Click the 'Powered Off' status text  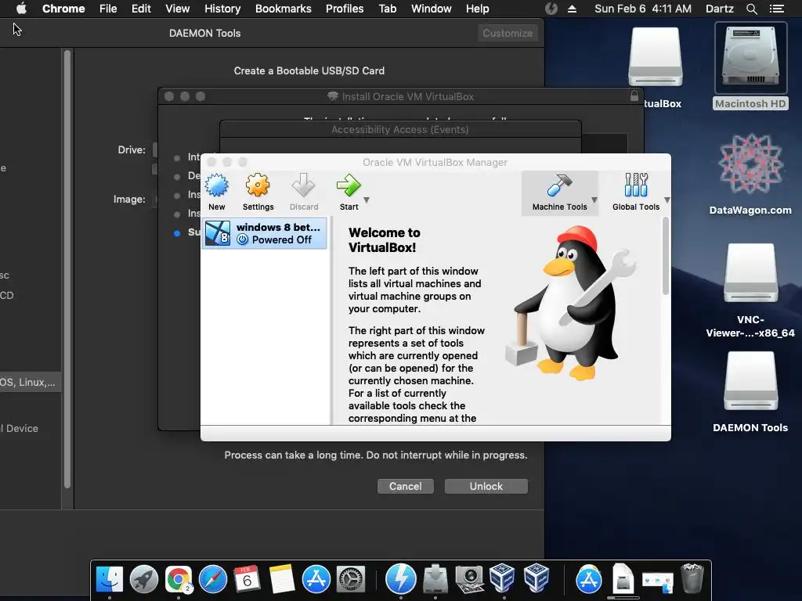(x=281, y=239)
